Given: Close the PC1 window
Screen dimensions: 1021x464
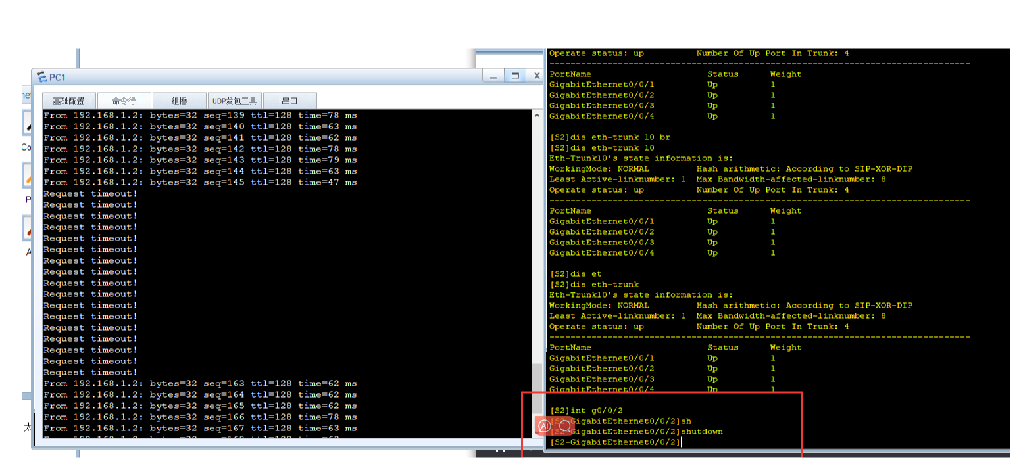Looking at the screenshot, I should [536, 76].
